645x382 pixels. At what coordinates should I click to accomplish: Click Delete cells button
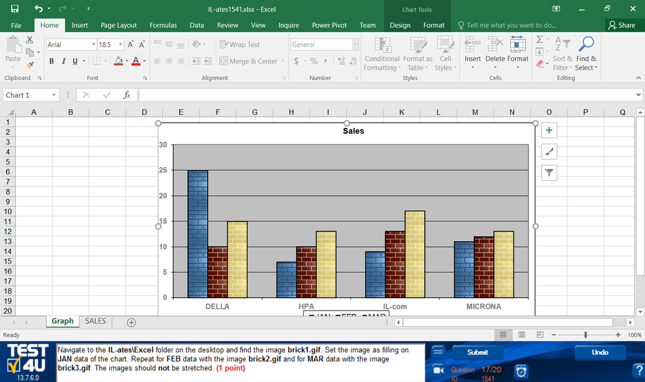coord(495,53)
